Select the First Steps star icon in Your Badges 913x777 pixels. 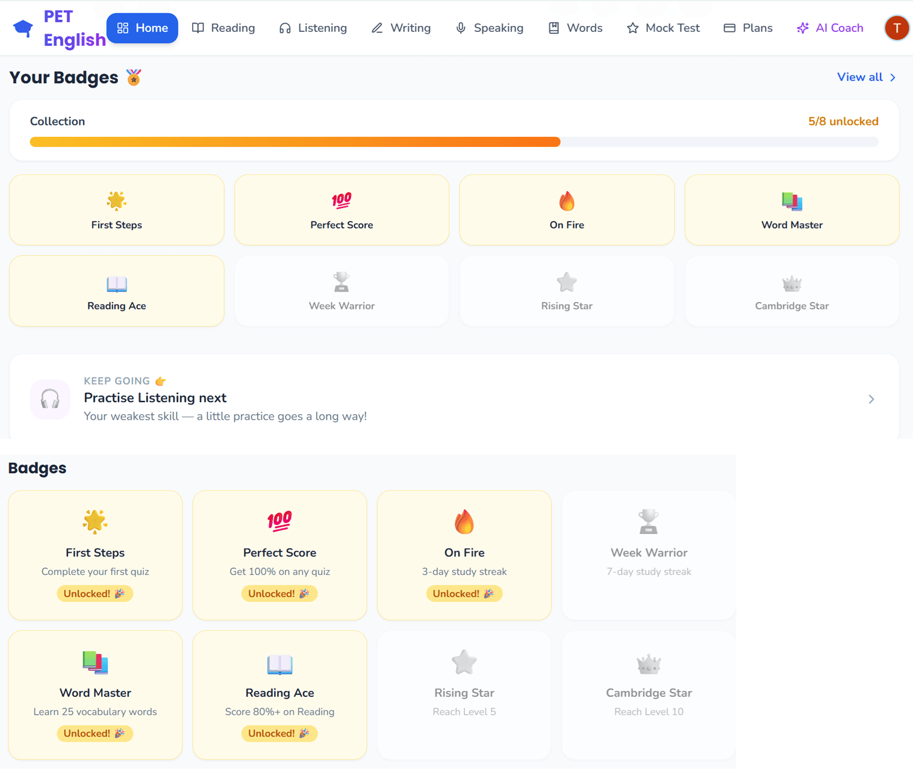tap(116, 201)
